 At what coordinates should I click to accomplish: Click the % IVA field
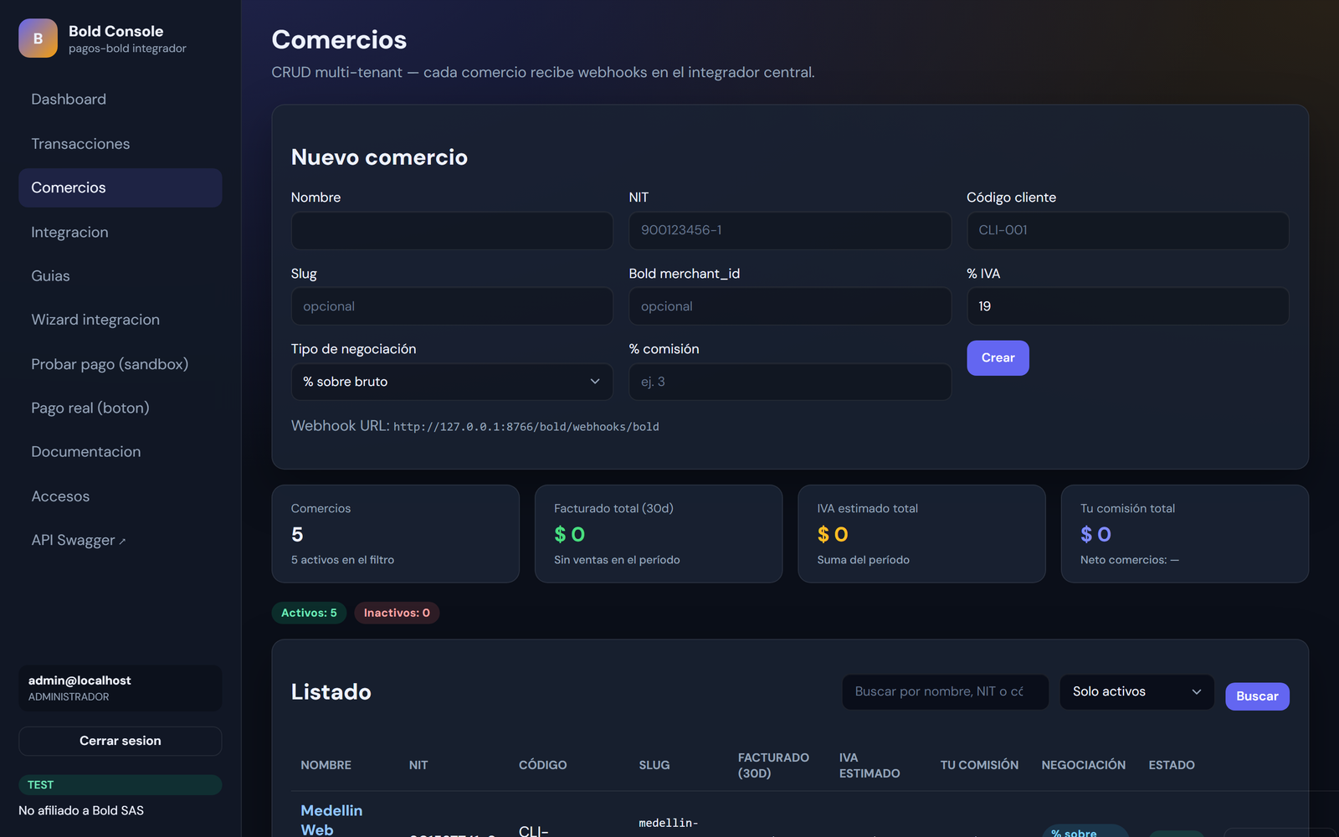1127,306
